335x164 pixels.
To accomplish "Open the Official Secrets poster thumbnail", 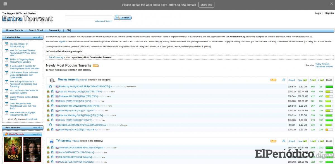I will click(x=32, y=150).
